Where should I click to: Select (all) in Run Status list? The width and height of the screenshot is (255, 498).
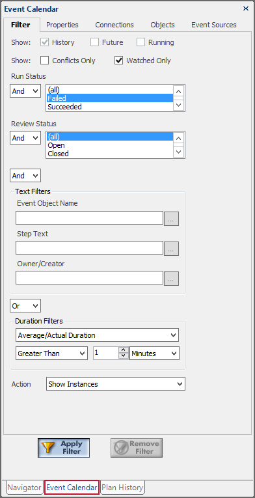click(110, 90)
